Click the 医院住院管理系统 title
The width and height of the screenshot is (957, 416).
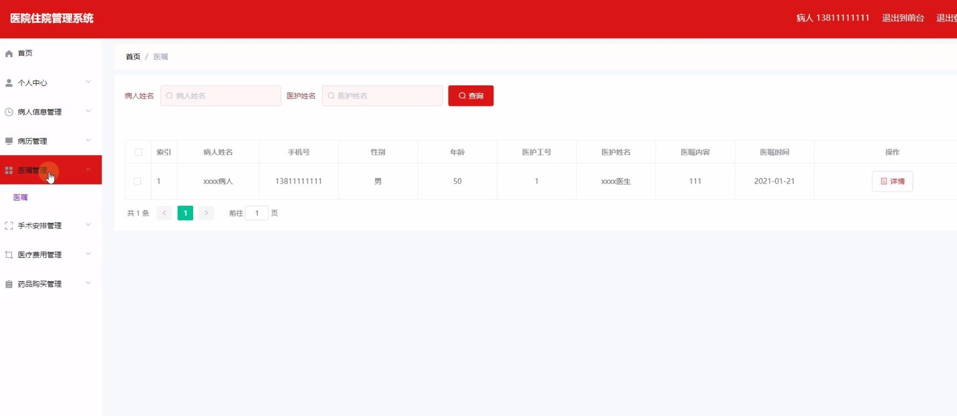(x=52, y=18)
